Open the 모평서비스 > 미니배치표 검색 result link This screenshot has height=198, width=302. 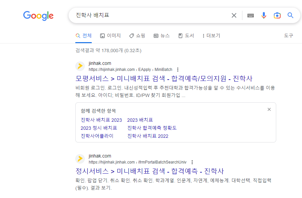click(x=164, y=79)
